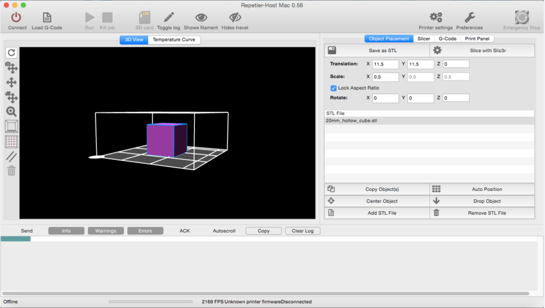Image resolution: width=545 pixels, height=308 pixels.
Task: Select the Object Placement tab
Action: pyautogui.click(x=389, y=38)
